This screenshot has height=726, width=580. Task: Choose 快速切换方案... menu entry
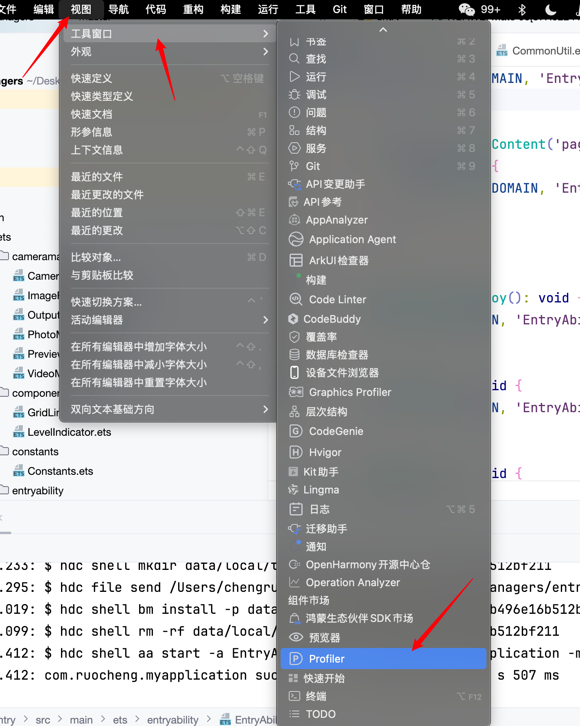tap(168, 302)
